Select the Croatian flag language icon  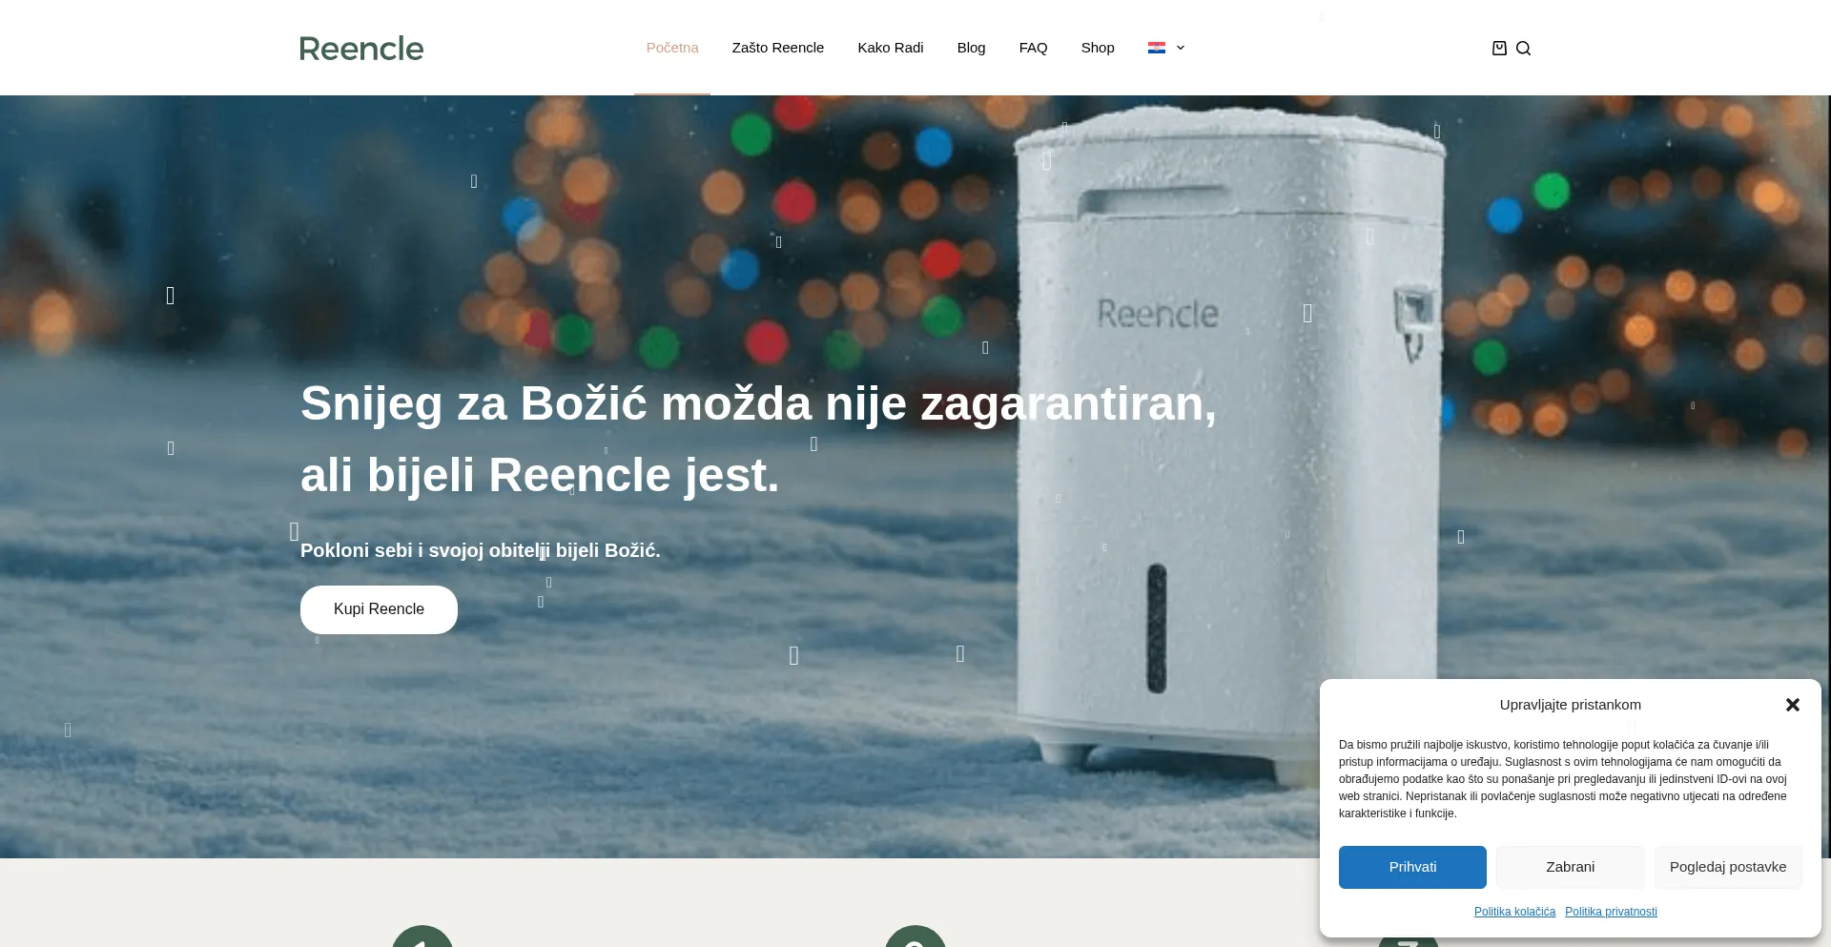[x=1156, y=48]
